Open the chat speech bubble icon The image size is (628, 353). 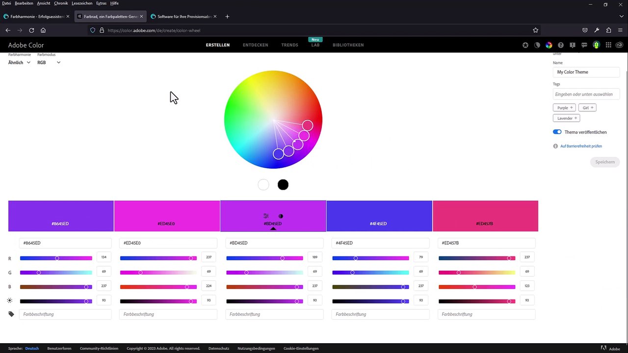pos(584,45)
